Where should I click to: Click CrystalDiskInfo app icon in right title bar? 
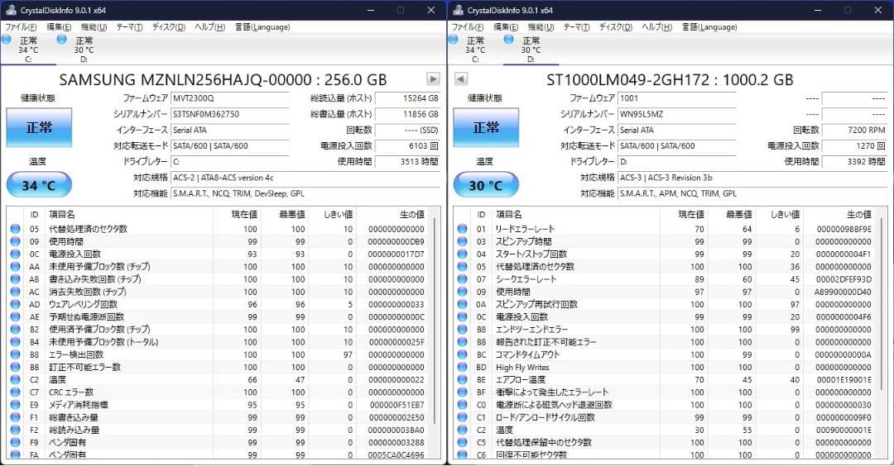point(457,10)
